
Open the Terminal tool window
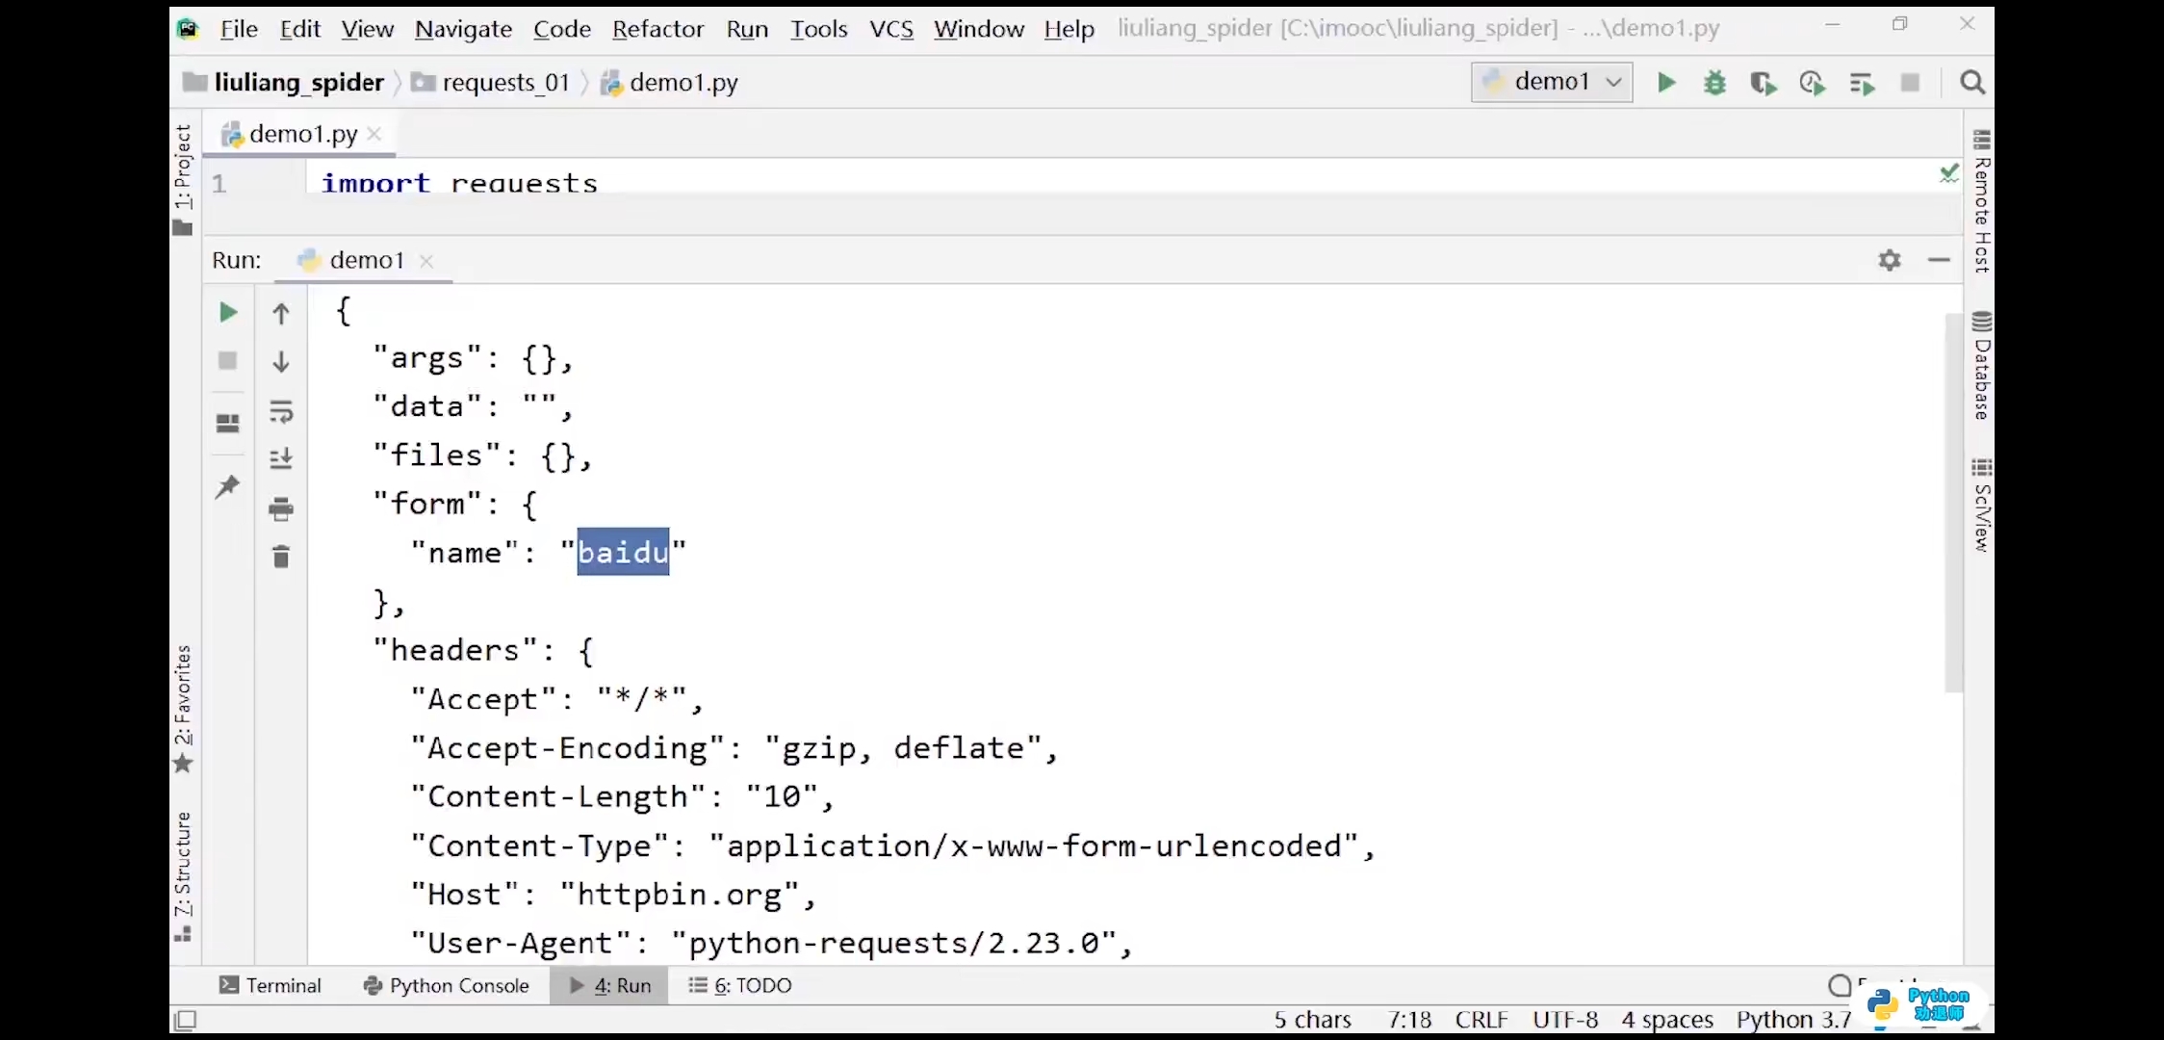click(270, 985)
